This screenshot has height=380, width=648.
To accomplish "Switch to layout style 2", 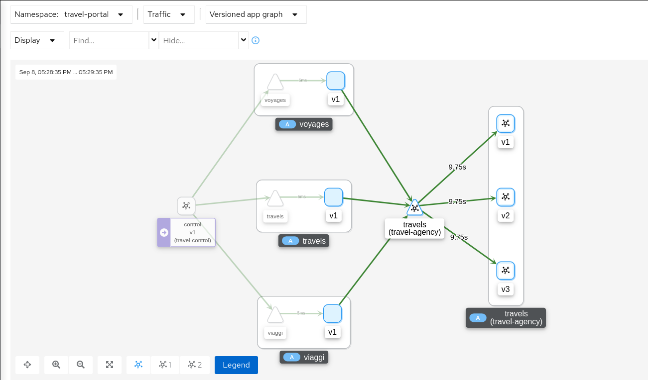I will click(194, 365).
